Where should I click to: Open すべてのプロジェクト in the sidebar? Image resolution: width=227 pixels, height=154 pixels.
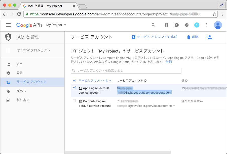click(x=32, y=50)
